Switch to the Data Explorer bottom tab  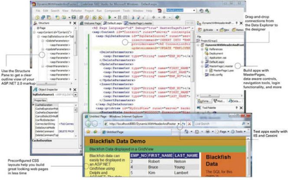(x=235, y=101)
